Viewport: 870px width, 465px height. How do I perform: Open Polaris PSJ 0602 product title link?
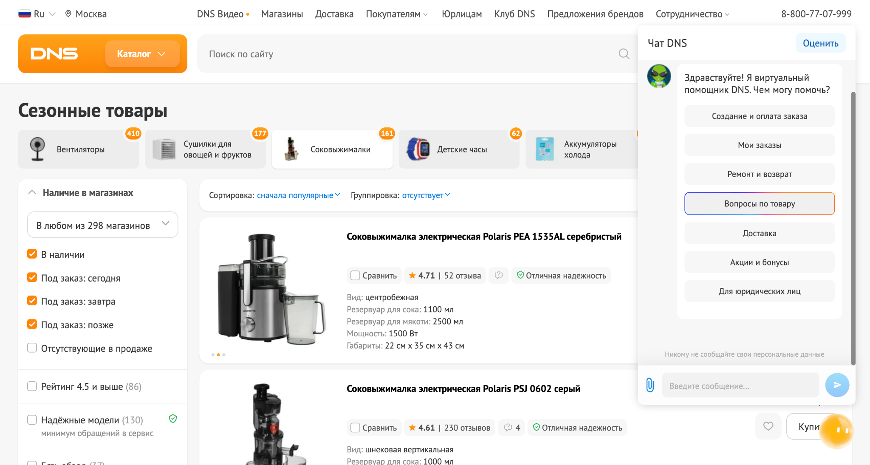tap(463, 389)
